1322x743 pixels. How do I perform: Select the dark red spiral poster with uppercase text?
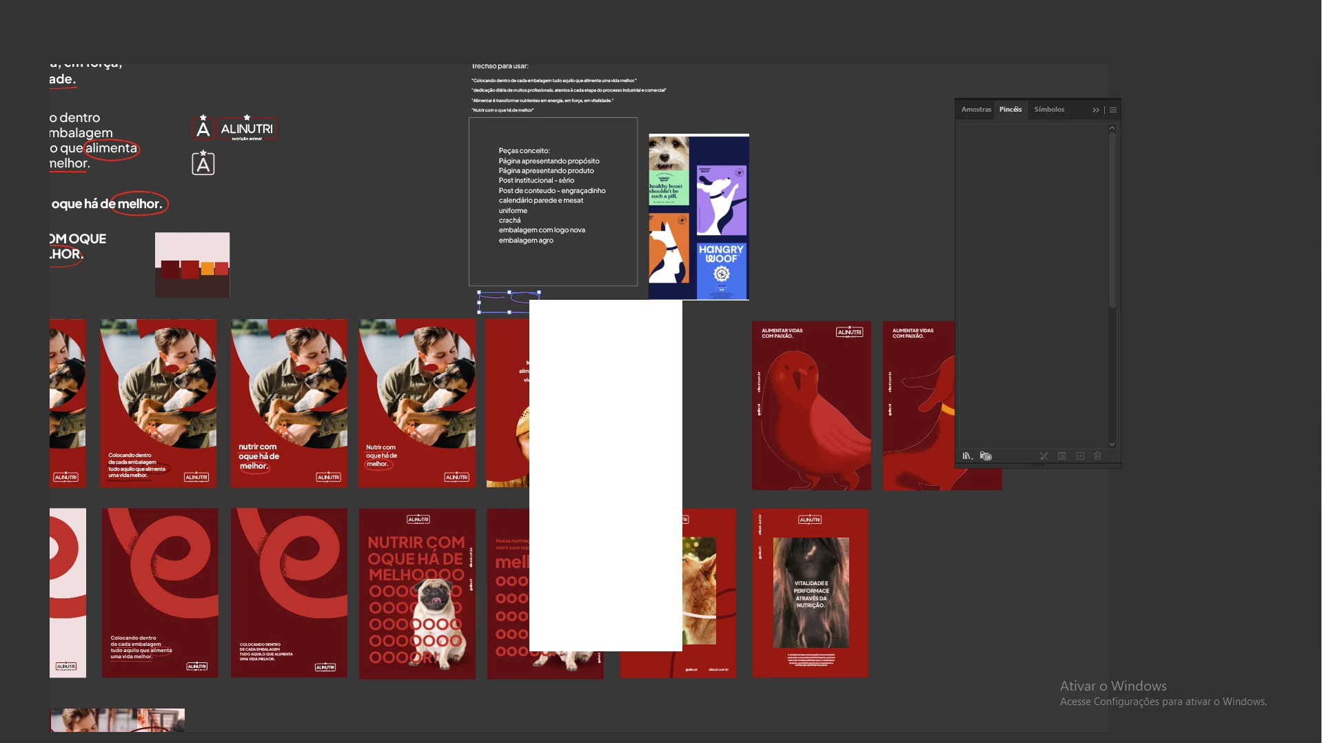(x=289, y=593)
